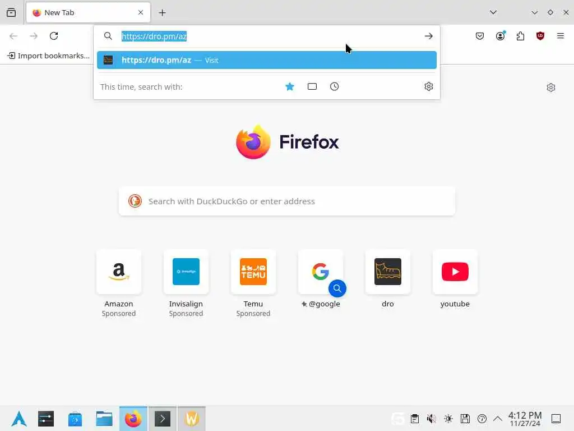
Task: Search with Tabs icon
Action: tap(312, 86)
